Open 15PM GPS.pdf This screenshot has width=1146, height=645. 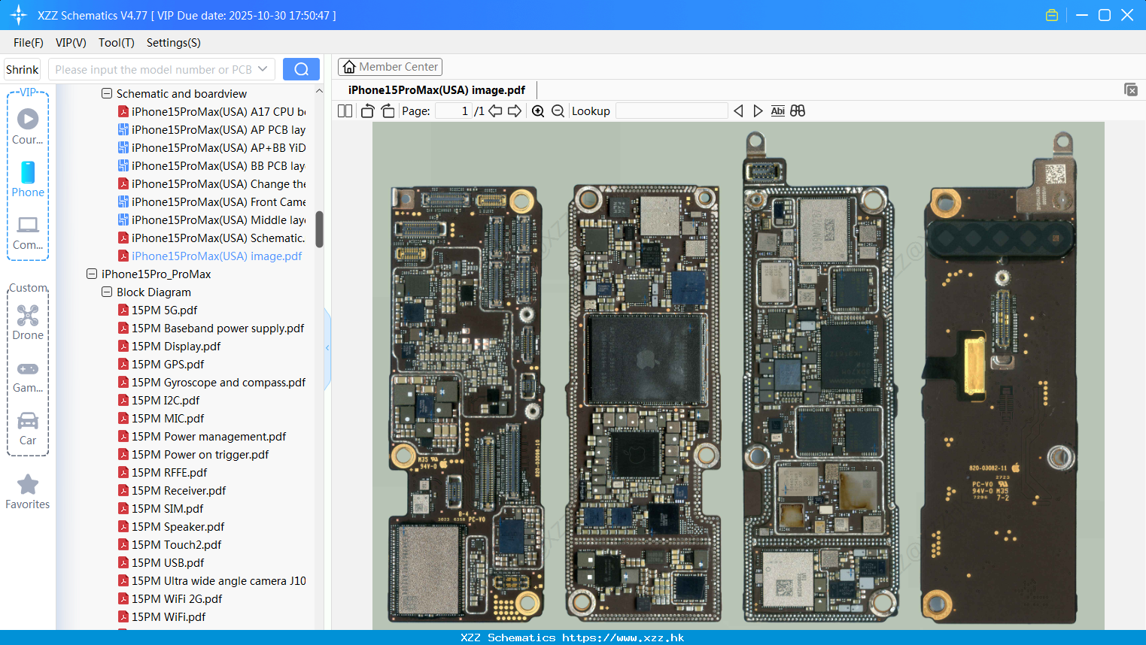[161, 364]
